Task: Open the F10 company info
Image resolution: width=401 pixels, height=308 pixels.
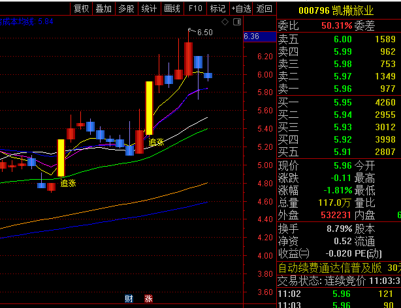Action: [x=195, y=8]
